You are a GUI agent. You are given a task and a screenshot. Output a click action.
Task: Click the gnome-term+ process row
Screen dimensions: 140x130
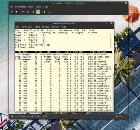click(x=64, y=57)
